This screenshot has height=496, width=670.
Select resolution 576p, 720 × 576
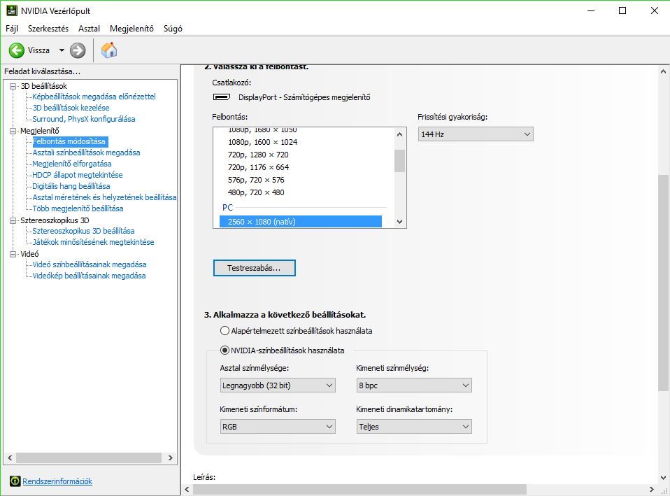(256, 180)
